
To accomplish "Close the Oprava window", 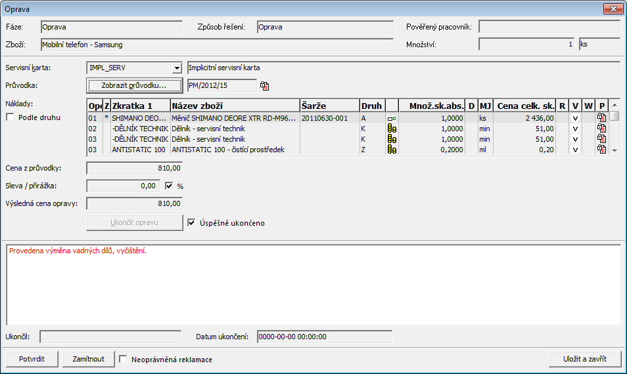I will (613, 9).
